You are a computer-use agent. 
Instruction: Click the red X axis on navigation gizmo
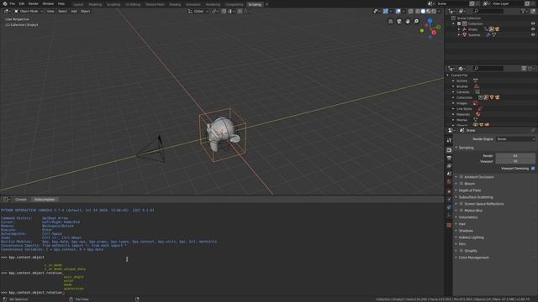434,33
